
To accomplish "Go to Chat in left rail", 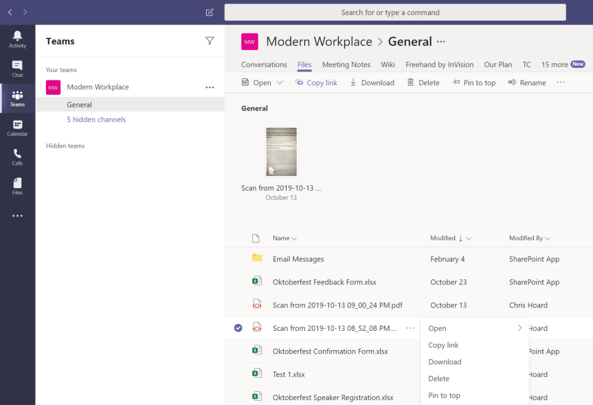I will (17, 69).
